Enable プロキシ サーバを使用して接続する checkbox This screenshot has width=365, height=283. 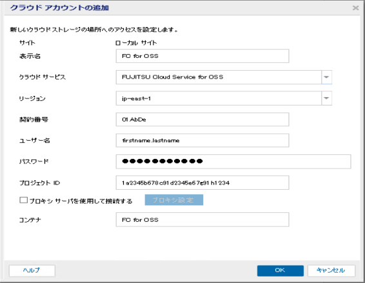tap(23, 200)
